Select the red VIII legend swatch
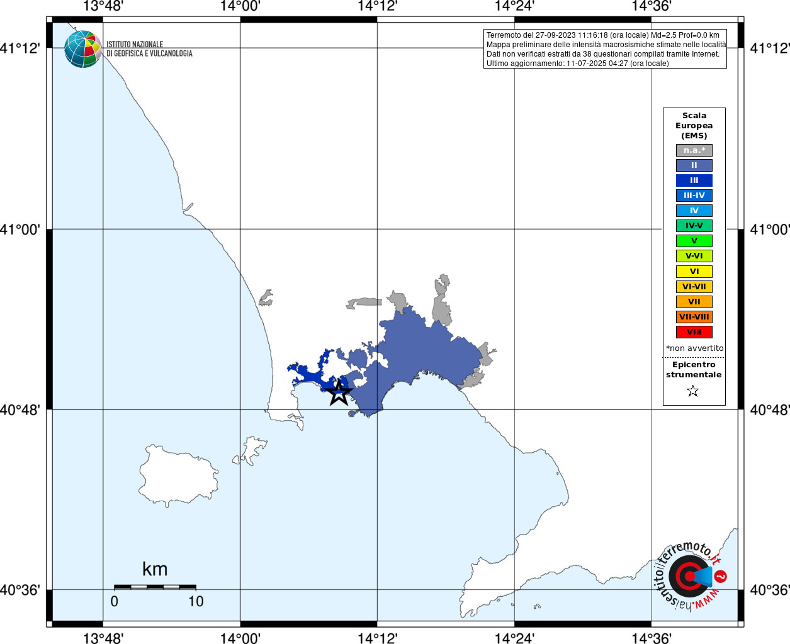This screenshot has height=644, width=790. tap(694, 332)
